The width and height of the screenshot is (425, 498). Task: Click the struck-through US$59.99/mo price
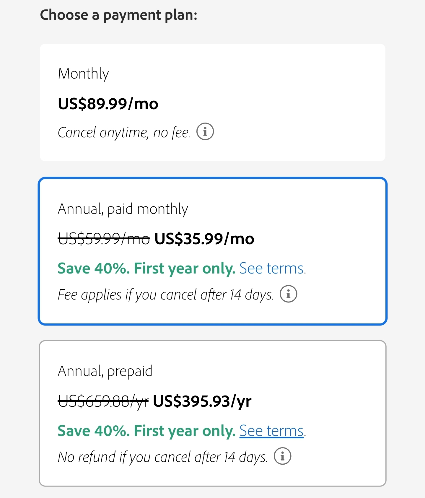coord(104,239)
